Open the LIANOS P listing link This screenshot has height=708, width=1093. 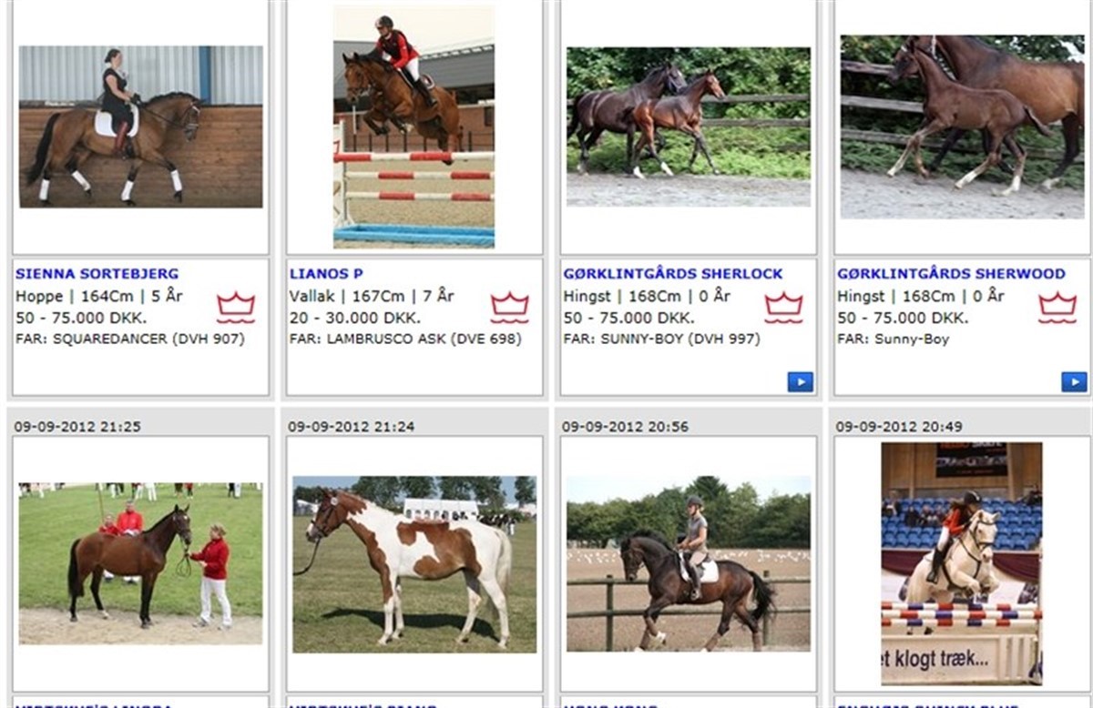(x=314, y=273)
